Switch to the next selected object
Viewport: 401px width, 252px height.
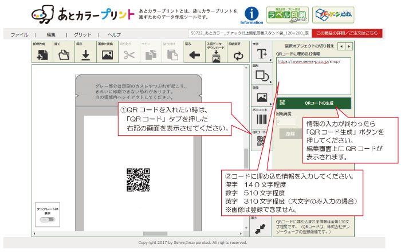pos(349,46)
